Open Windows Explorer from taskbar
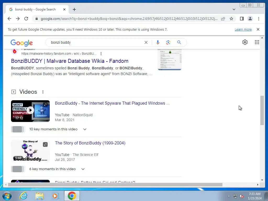Viewport: 268px width, 201px height. click(x=40, y=196)
